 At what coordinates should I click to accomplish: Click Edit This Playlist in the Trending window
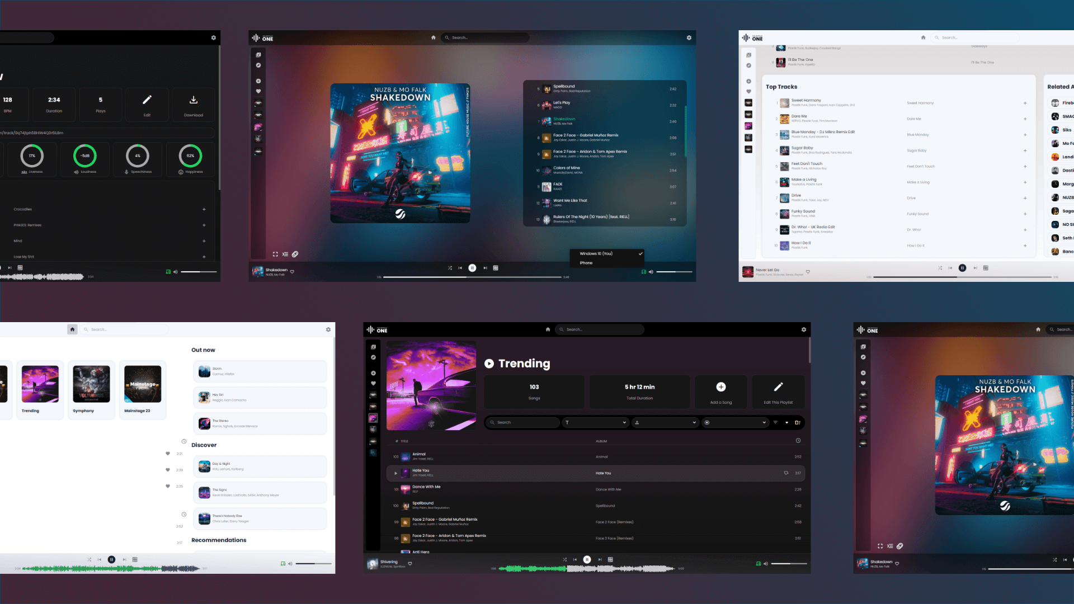778,391
